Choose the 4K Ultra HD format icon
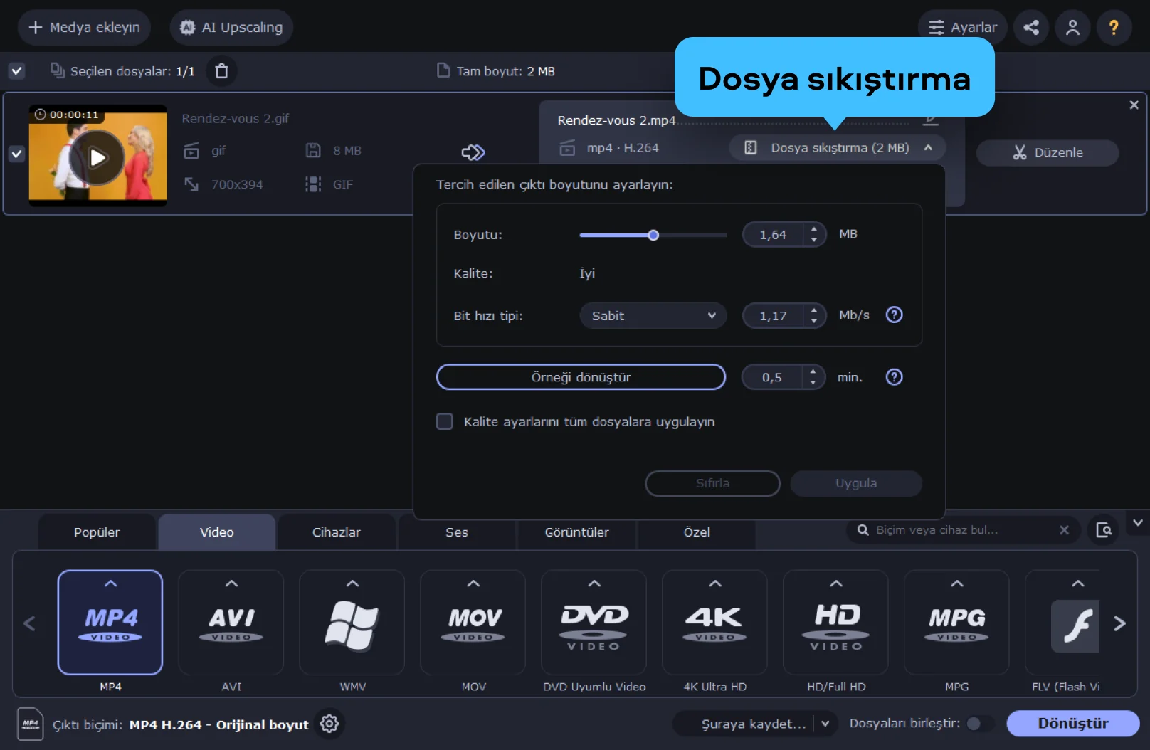Screen dimensions: 1150x750 pyautogui.click(x=714, y=623)
